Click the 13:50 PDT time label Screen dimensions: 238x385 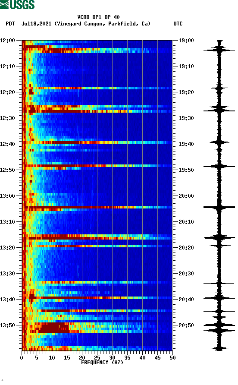point(7,325)
